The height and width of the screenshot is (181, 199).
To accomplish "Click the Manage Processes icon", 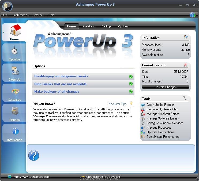I will (x=143, y=128).
